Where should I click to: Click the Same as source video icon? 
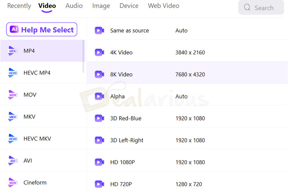point(99,30)
